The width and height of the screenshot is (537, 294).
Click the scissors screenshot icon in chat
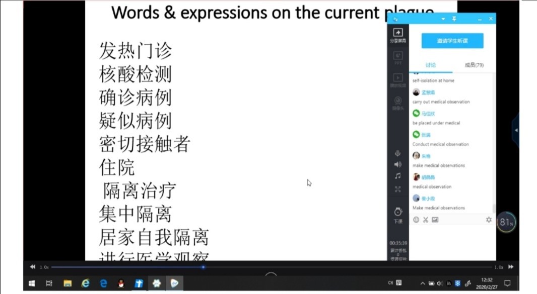tap(426, 220)
